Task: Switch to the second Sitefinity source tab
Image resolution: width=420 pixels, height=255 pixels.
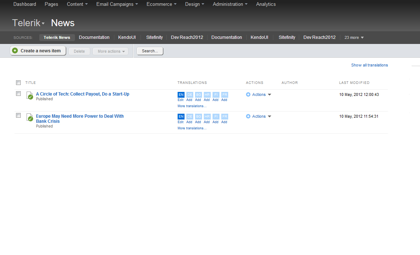Action: pos(287,37)
